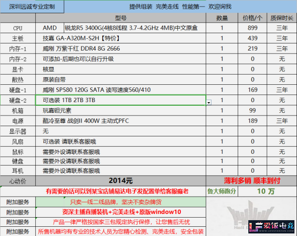Select the 威刚 万紫千红 DDR4 8G memory cell

(x=121, y=49)
